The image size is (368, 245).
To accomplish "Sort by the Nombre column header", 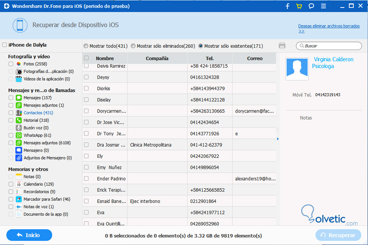I will tap(105, 58).
